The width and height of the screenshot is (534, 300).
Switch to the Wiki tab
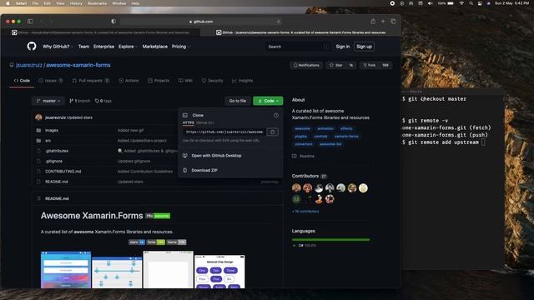click(185, 81)
